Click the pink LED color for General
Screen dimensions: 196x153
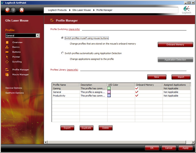tap(109, 92)
